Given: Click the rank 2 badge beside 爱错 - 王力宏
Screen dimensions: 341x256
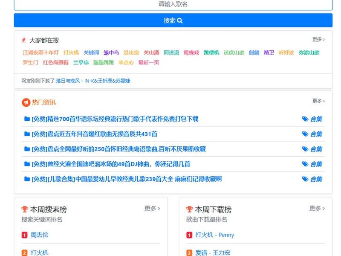Looking at the screenshot, I should tap(189, 253).
